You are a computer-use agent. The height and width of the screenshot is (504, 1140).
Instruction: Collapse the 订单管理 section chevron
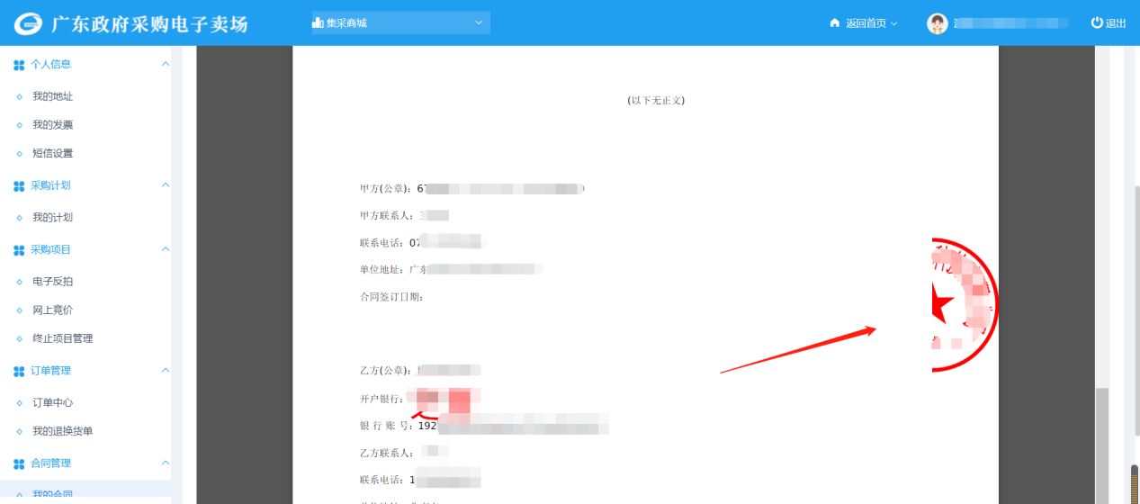coord(165,370)
